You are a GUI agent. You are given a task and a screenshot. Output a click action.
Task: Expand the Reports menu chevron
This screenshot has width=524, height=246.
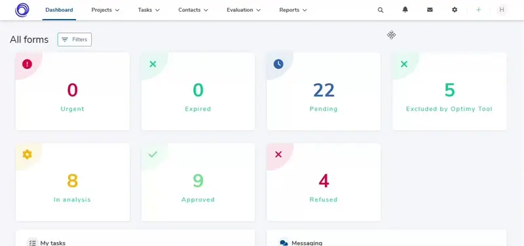click(x=305, y=10)
